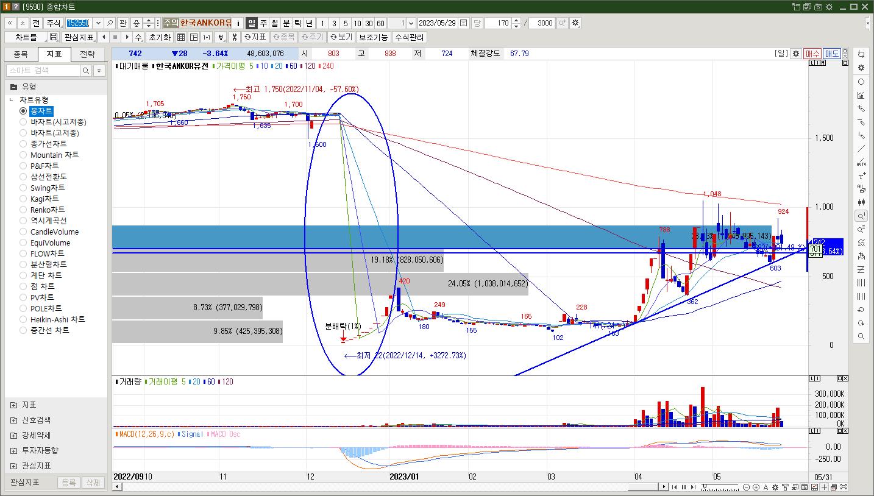This screenshot has height=496, width=874.
Task: Open the calendar date picker icon
Action: (x=464, y=23)
